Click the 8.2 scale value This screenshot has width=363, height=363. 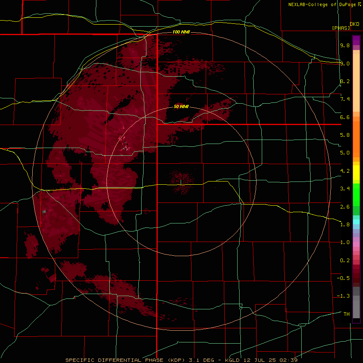click(345, 81)
